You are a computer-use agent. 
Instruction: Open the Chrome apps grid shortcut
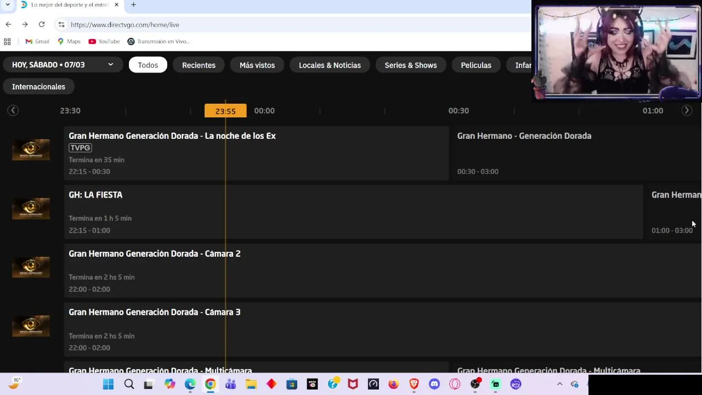click(7, 41)
